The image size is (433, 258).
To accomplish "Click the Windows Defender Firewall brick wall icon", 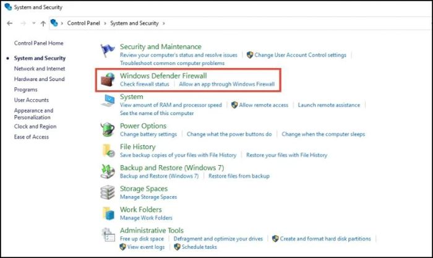I will 108,80.
